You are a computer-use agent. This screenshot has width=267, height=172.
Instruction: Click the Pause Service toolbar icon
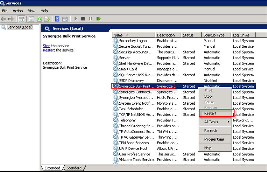point(91,19)
